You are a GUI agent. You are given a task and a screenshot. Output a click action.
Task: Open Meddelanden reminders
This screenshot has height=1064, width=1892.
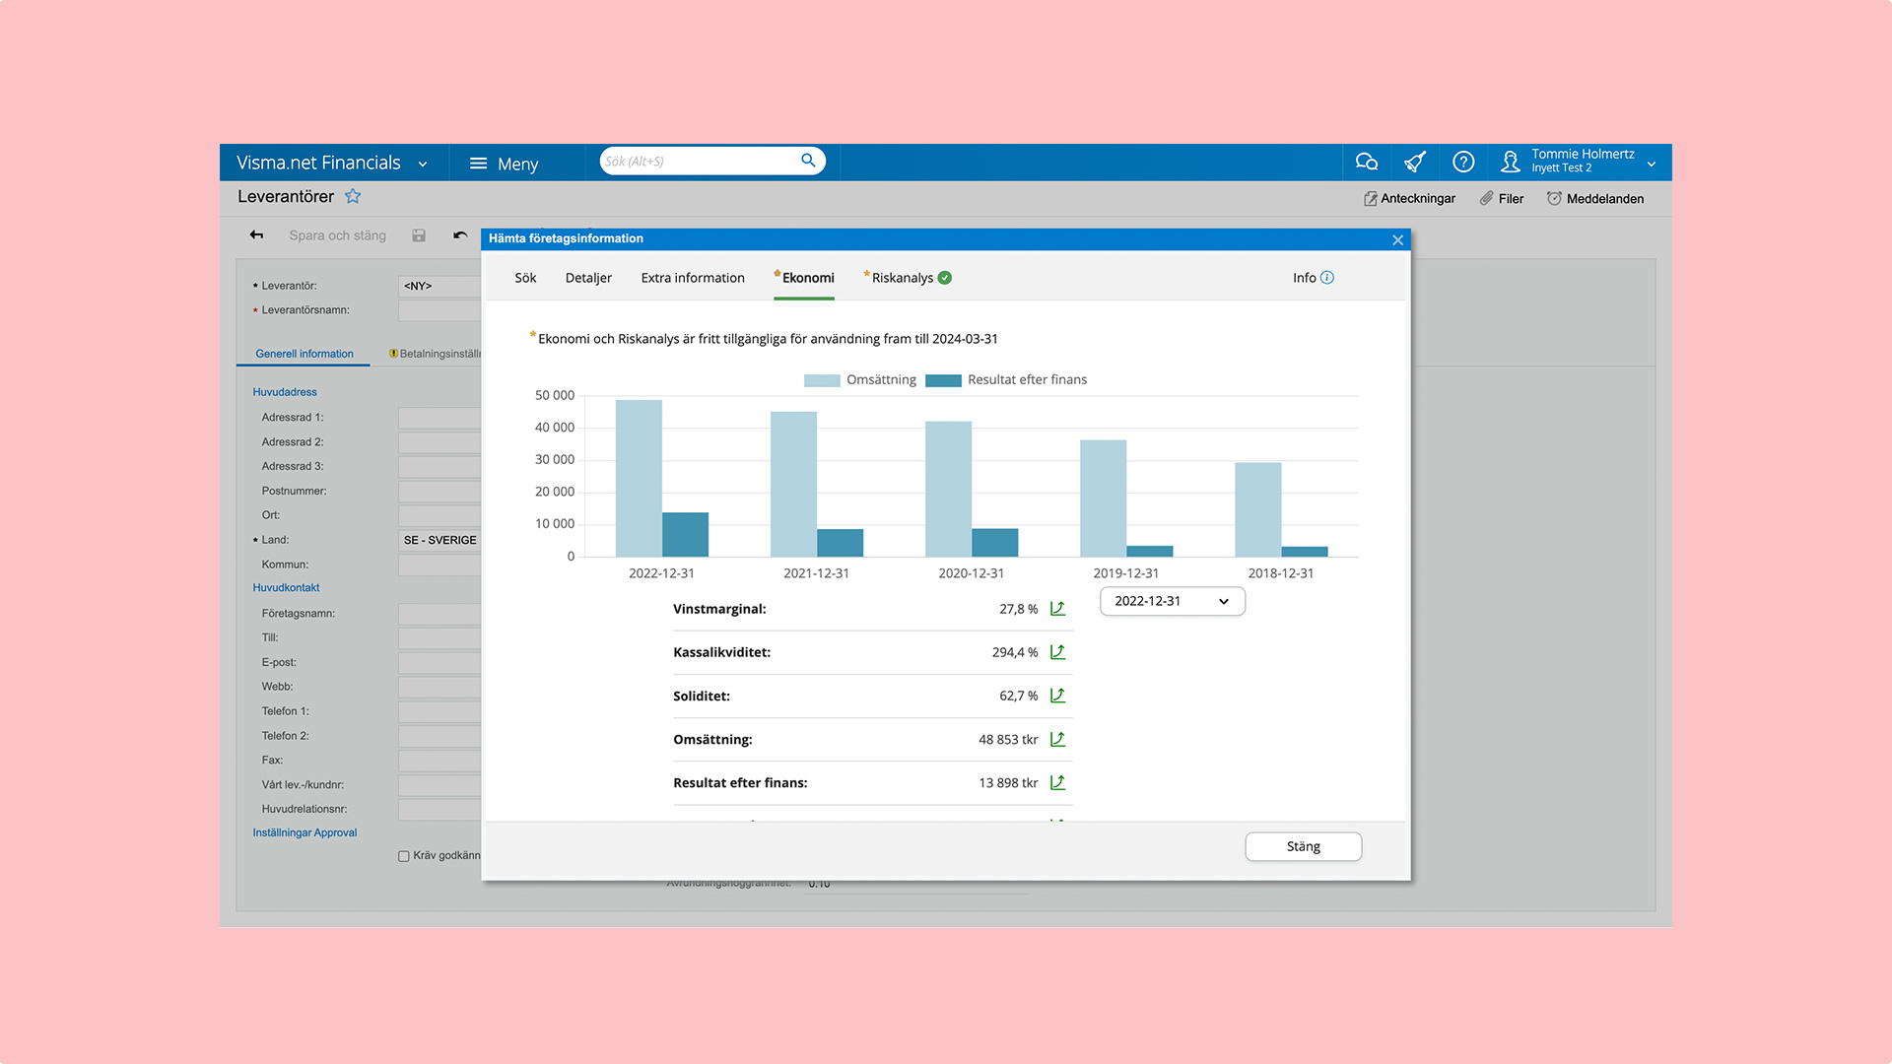point(1594,199)
